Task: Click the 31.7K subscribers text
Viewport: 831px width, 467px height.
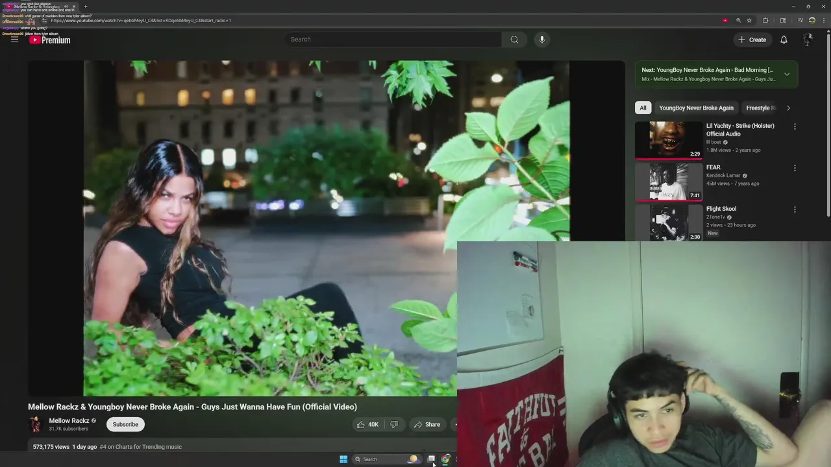Action: [x=68, y=429]
